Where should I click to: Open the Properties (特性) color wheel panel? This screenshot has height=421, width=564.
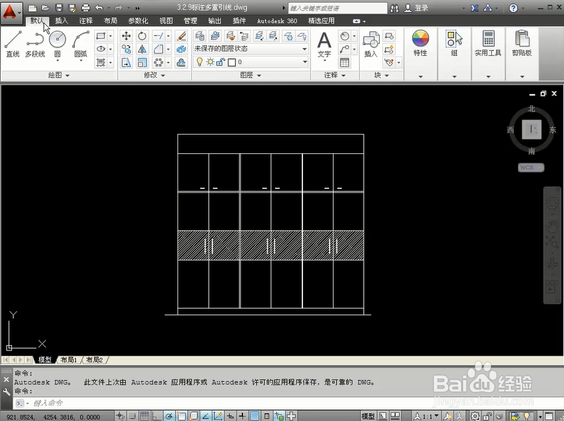(420, 43)
